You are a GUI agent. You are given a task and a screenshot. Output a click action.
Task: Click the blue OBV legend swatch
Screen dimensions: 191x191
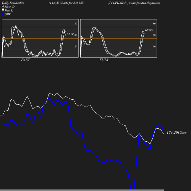[x=3, y=15]
